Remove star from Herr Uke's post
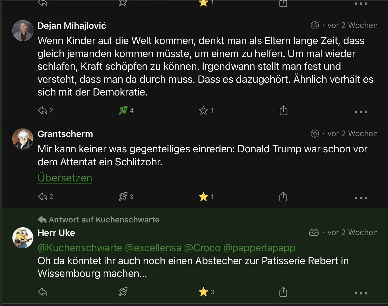 (203, 292)
